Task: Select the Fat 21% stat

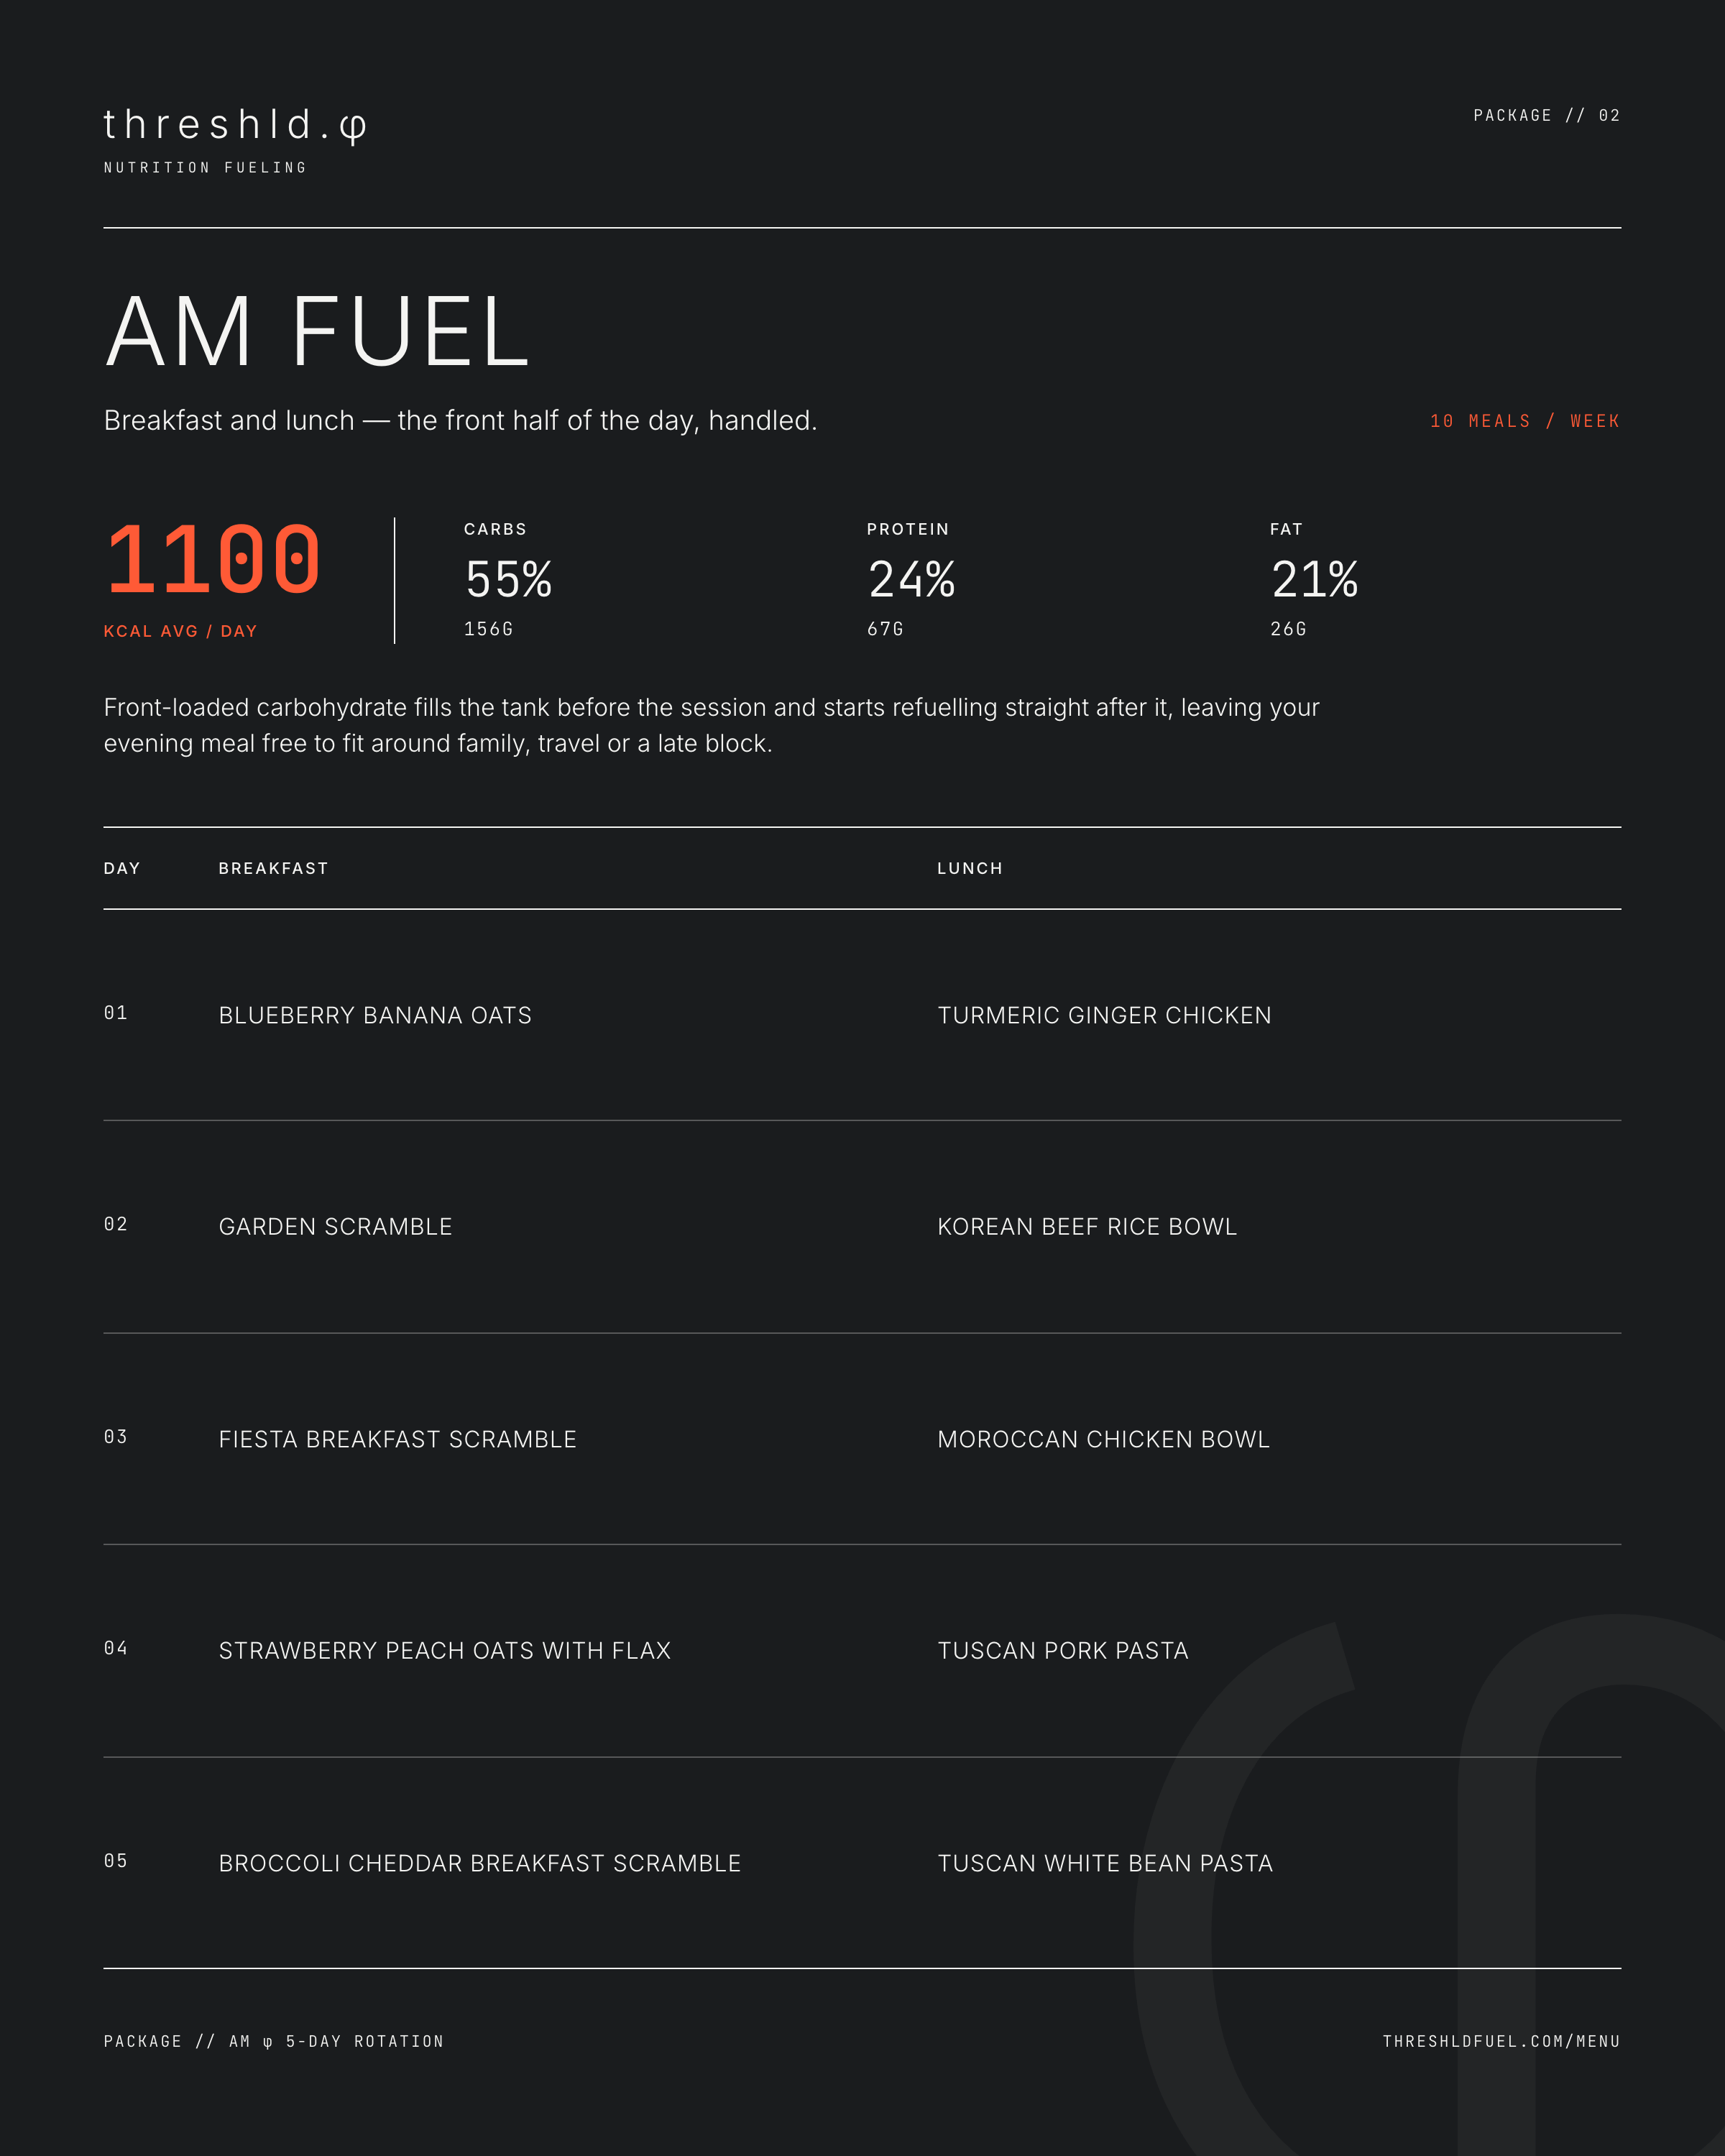Action: tap(1314, 579)
